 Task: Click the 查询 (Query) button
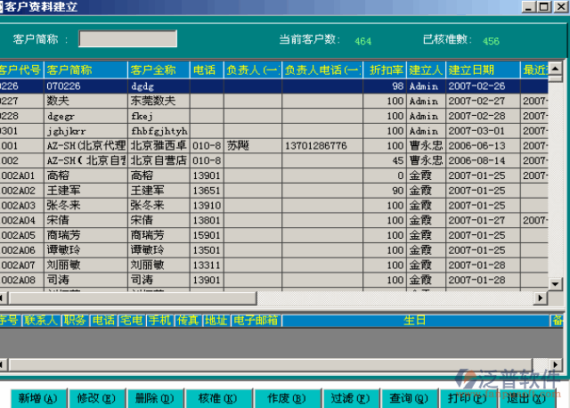[408, 398]
